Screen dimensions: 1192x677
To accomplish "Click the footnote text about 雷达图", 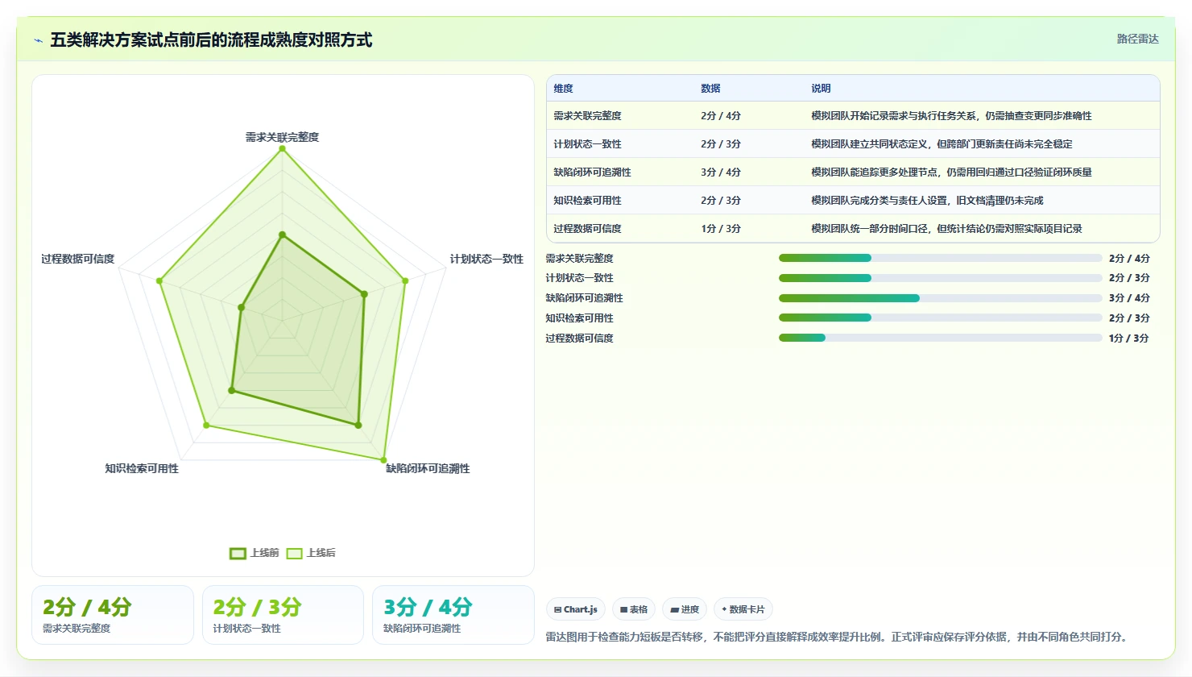I will (x=838, y=637).
